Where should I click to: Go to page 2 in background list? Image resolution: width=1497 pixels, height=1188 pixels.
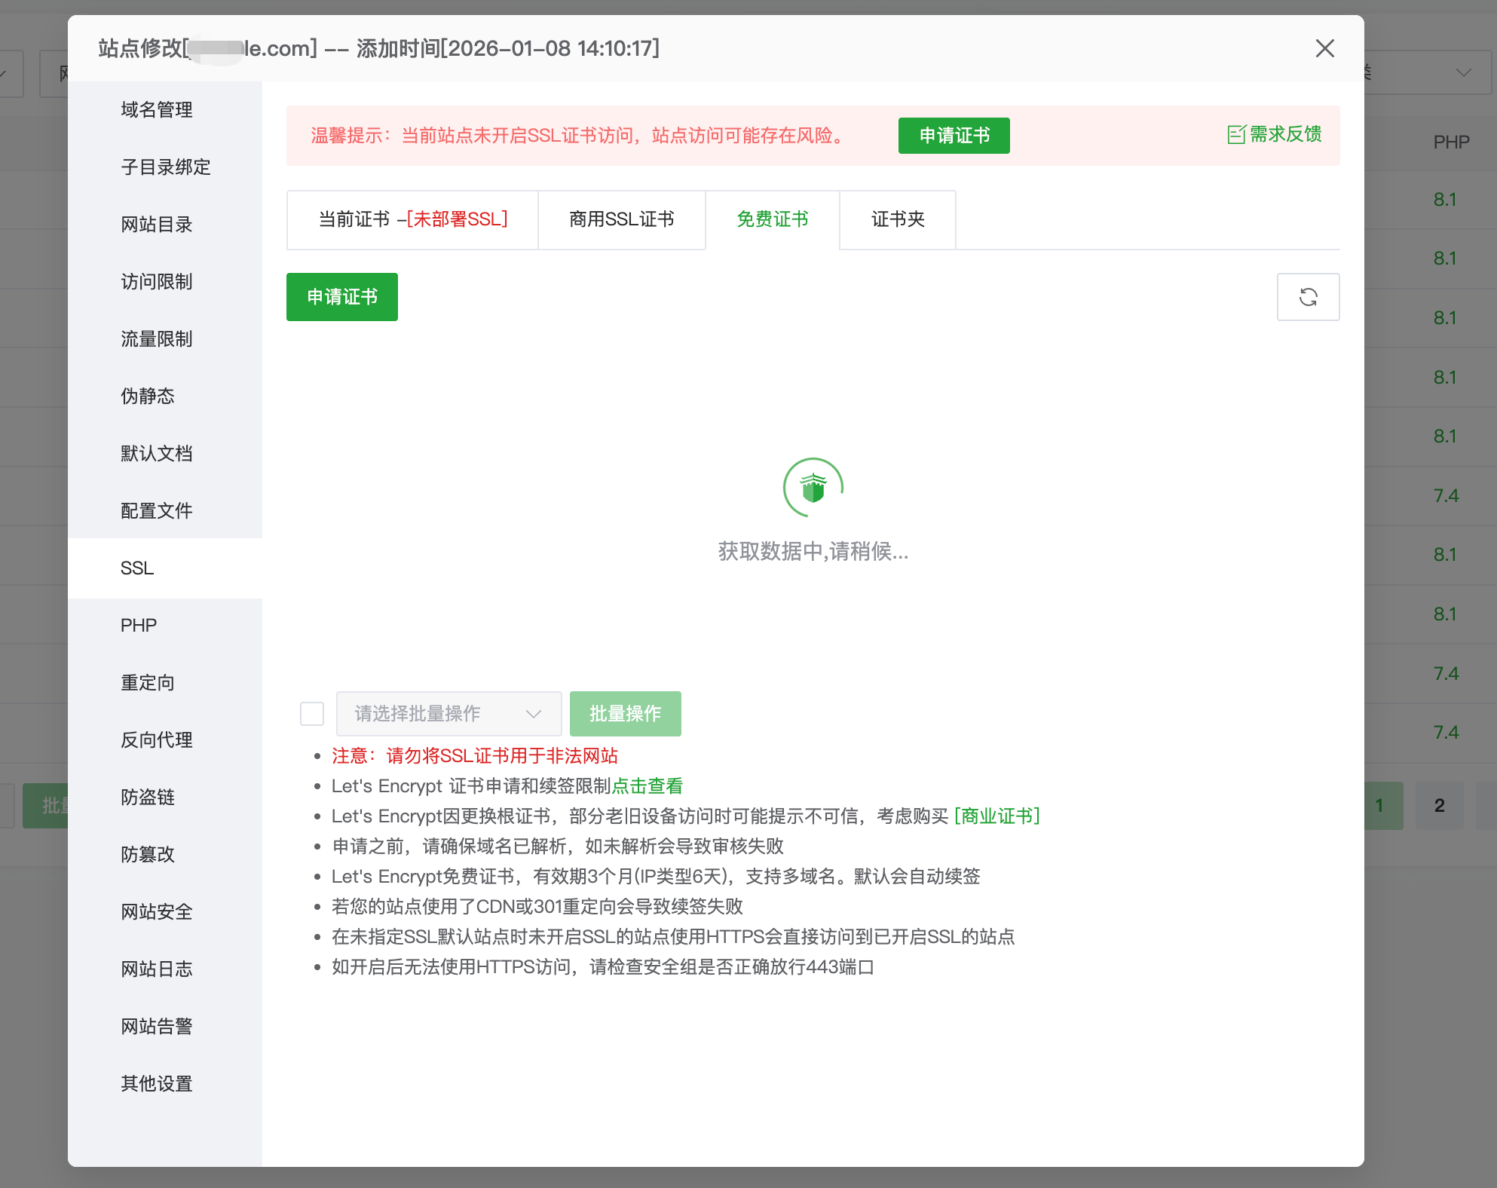tap(1439, 806)
